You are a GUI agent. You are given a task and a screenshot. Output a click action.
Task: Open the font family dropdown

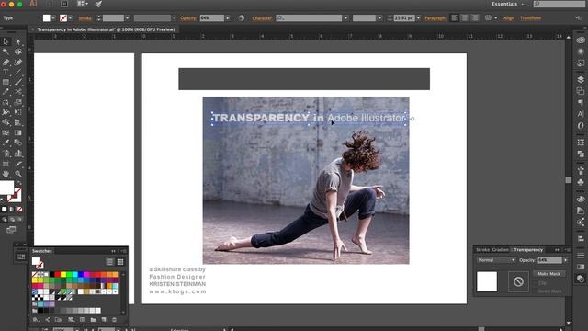[345, 18]
